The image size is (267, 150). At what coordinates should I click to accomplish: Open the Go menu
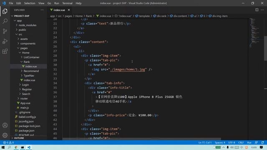[49, 3]
